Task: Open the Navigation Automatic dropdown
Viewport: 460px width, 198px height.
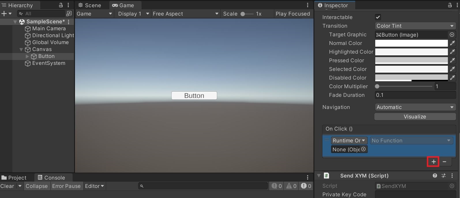Action: tap(415, 107)
